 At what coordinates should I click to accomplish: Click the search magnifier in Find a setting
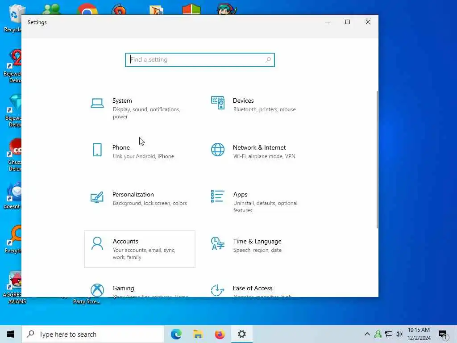click(x=268, y=60)
